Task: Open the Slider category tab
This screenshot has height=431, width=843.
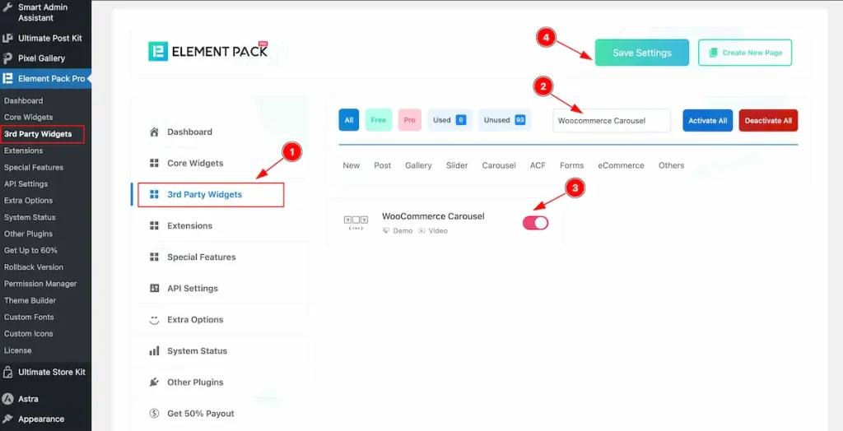Action: tap(457, 165)
